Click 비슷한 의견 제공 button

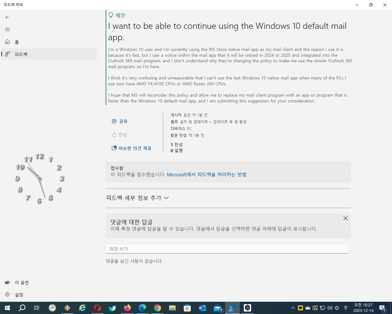click(132, 148)
